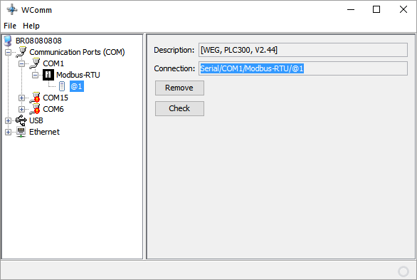417x280 pixels.
Task: Click the COM6 port error icon
Action: tap(35, 109)
